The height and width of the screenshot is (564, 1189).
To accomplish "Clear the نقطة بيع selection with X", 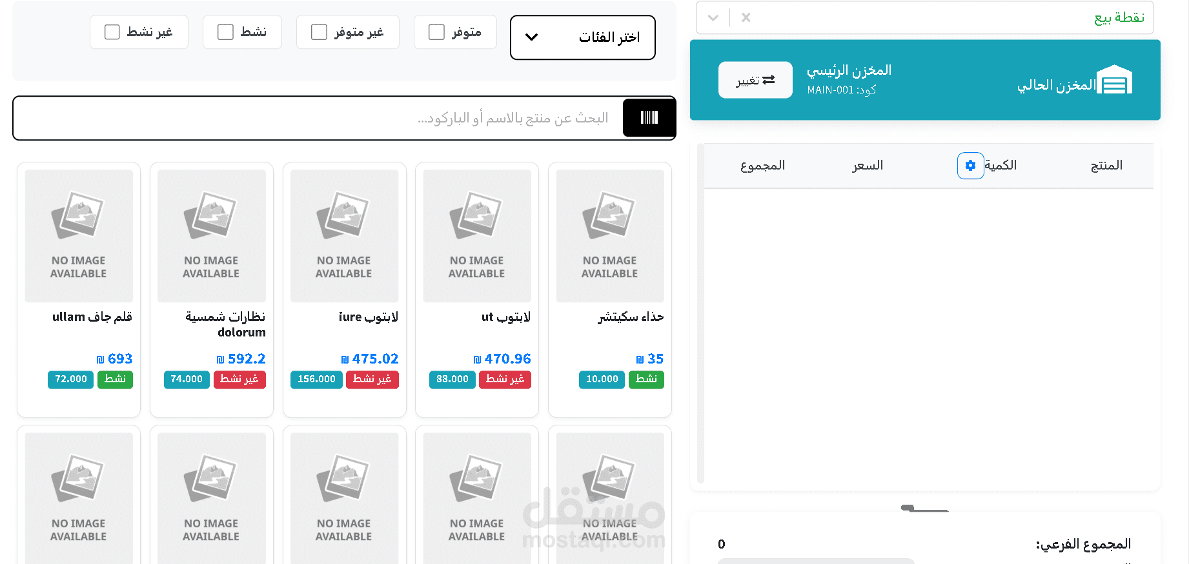I will 746,17.
